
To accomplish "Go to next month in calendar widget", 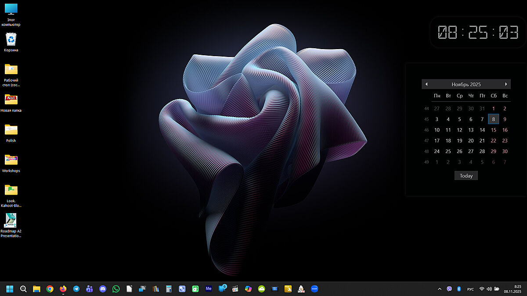I will pos(506,84).
